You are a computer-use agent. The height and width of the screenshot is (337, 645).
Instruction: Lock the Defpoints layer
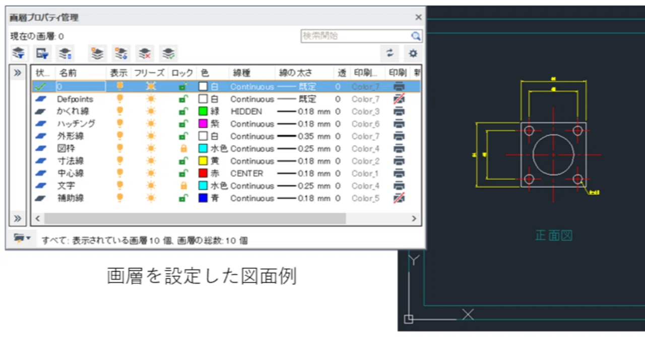point(183,99)
